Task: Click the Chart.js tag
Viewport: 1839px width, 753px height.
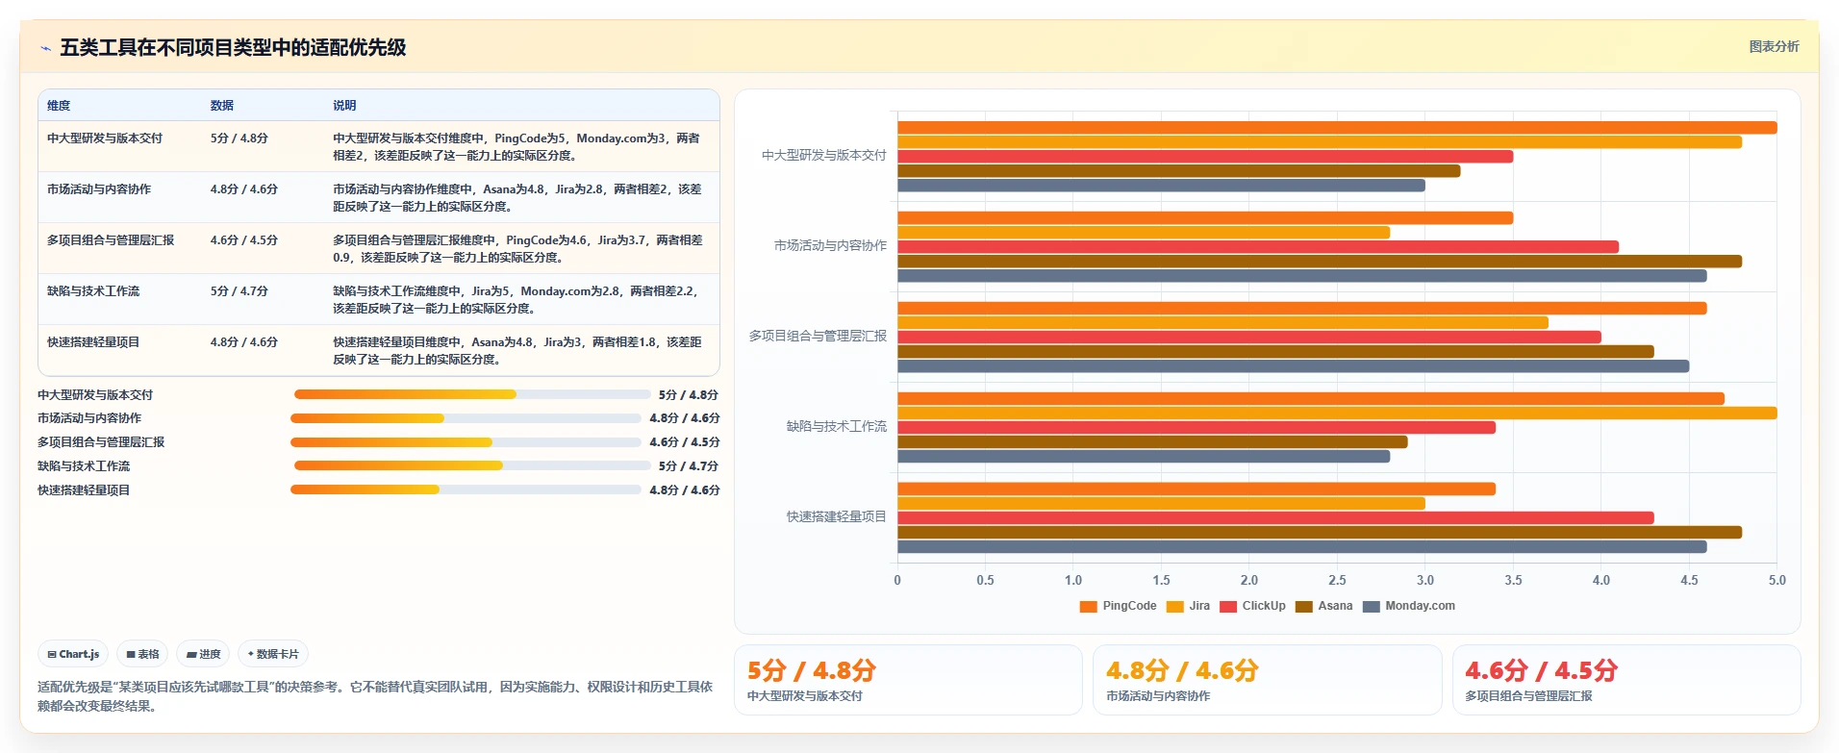Action: pos(73,654)
